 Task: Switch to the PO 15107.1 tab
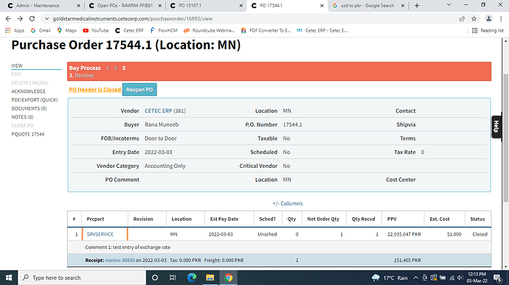[x=206, y=5]
